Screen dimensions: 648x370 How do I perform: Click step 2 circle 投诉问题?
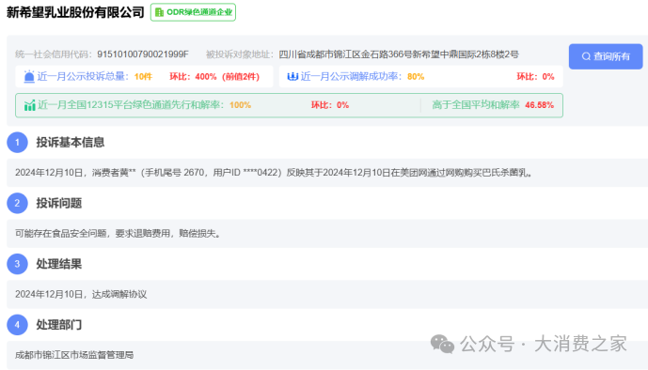pos(17,203)
